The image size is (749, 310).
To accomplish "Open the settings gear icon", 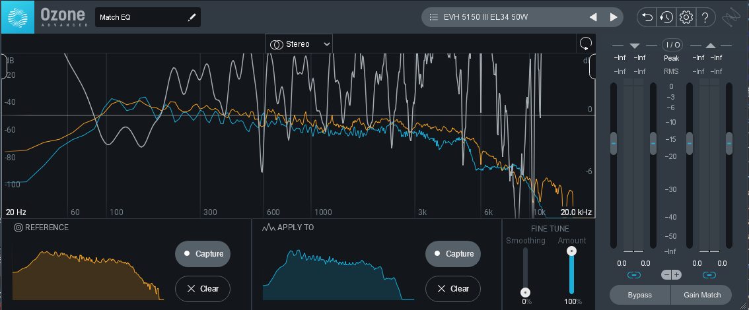I will pos(686,17).
